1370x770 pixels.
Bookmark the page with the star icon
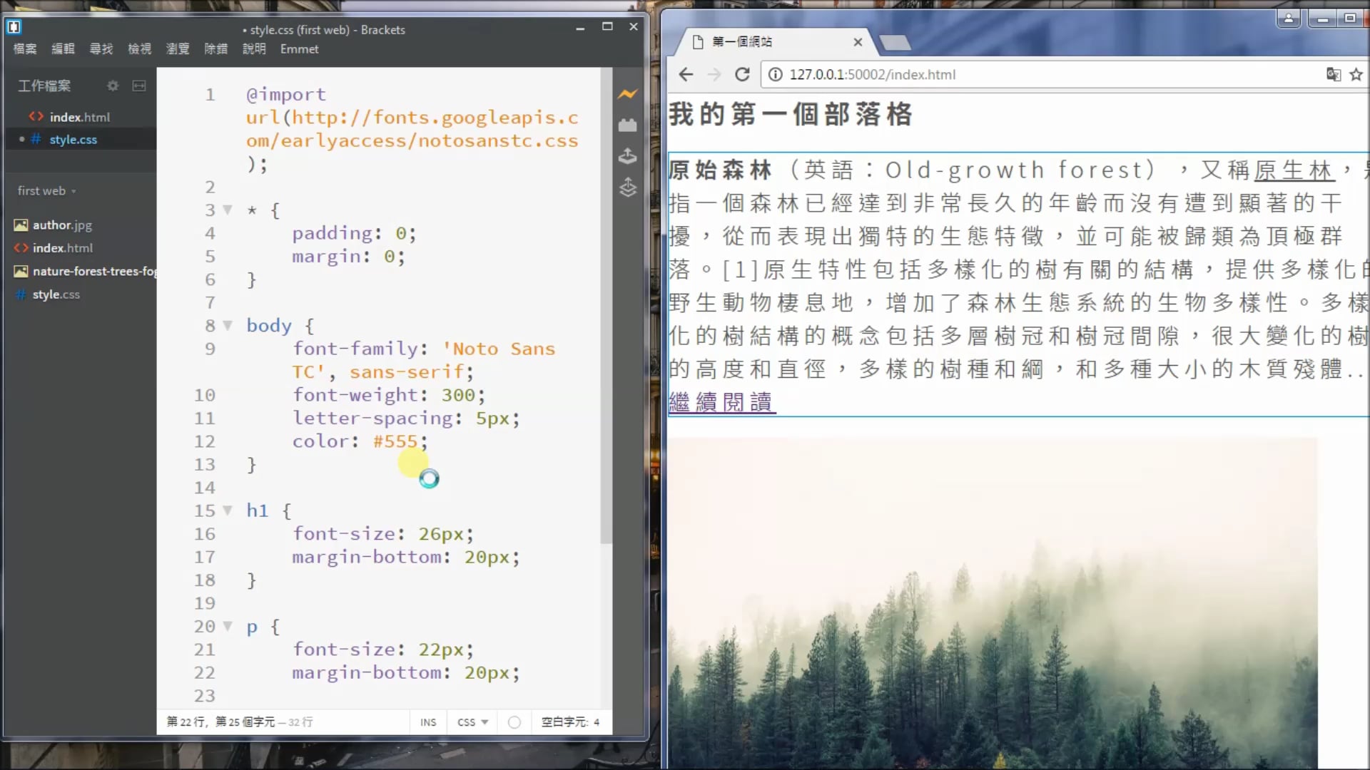(x=1356, y=74)
